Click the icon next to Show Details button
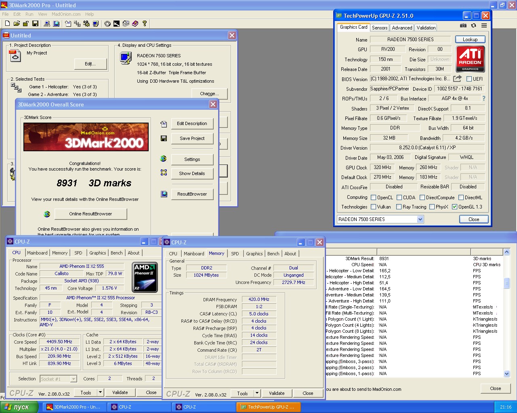Image resolution: width=517 pixels, height=413 pixels. tap(164, 173)
